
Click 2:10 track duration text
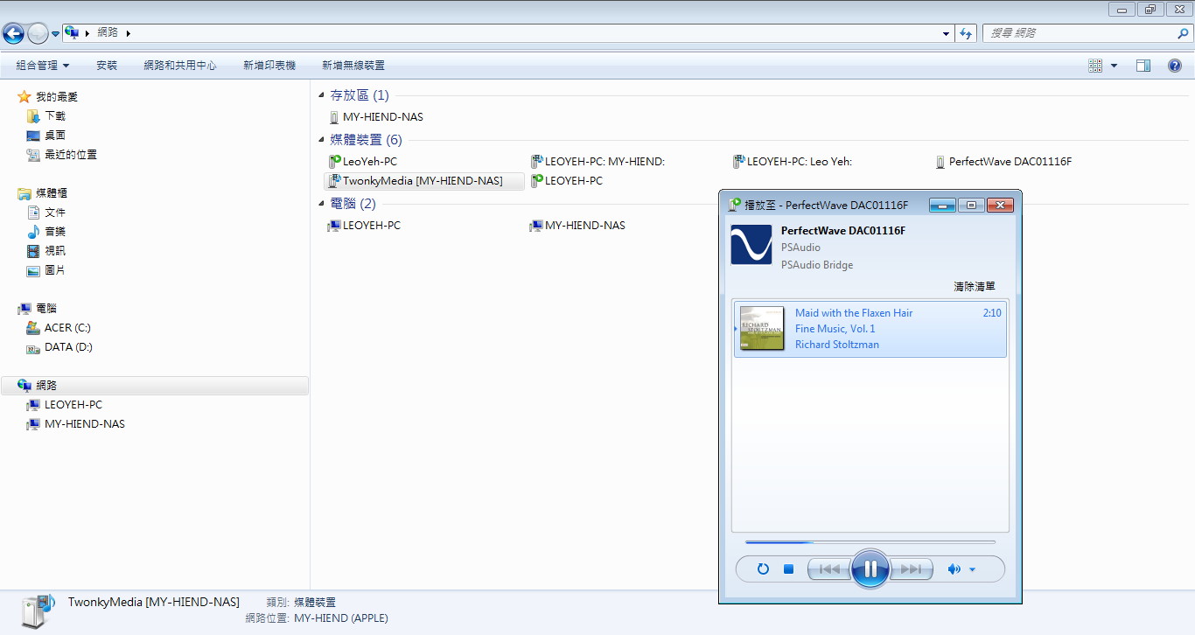[x=992, y=313]
